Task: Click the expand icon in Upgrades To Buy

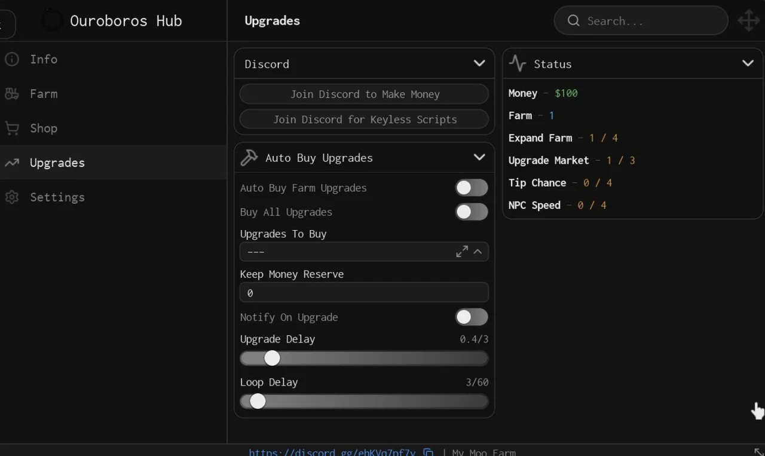Action: (462, 252)
